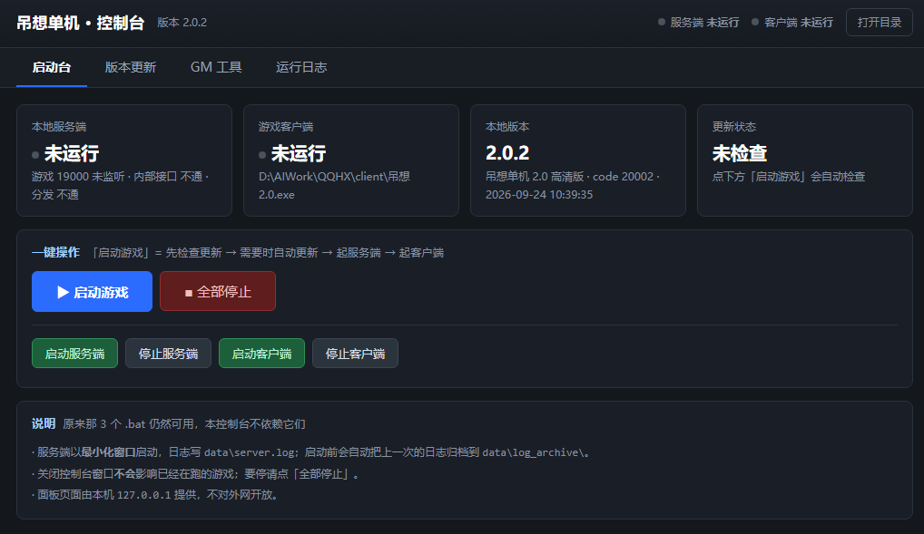Click the 游戏客户端 card label

(x=286, y=127)
